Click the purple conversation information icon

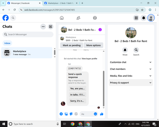pos(100,30)
